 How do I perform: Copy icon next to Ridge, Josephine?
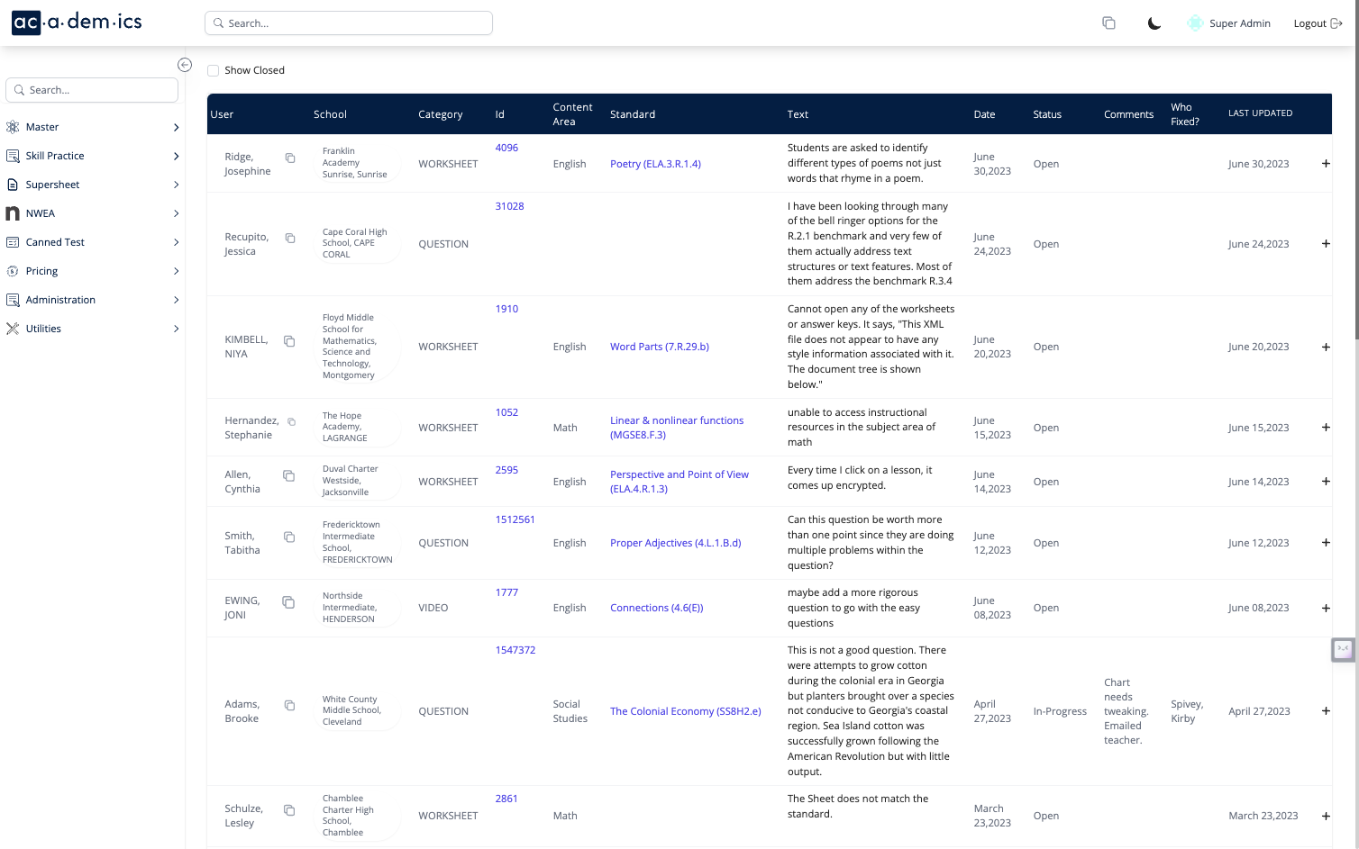[x=290, y=158]
